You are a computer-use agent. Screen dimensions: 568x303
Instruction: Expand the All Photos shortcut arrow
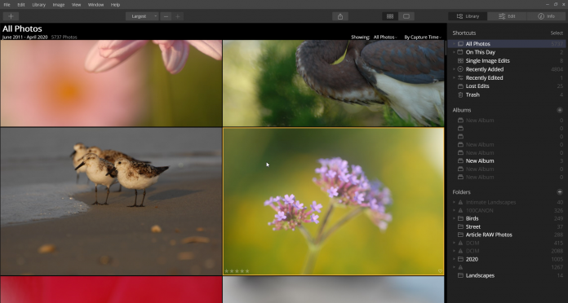pyautogui.click(x=454, y=44)
